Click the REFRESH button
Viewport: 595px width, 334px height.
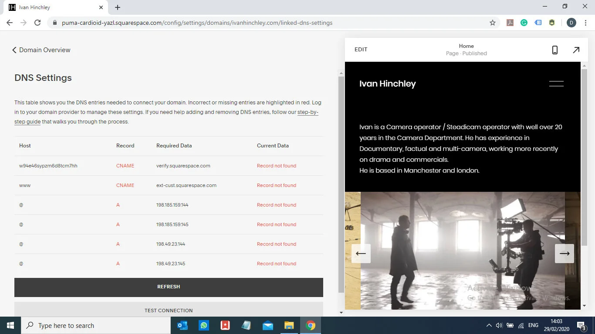[169, 287]
